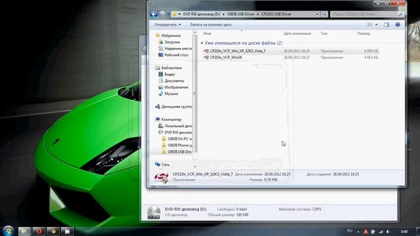This screenshot has width=420, height=236.
Task: Sort by the Дата изменения column
Action: coord(297,33)
